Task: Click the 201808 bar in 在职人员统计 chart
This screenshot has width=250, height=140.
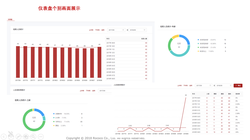Action: [x=99, y=62]
